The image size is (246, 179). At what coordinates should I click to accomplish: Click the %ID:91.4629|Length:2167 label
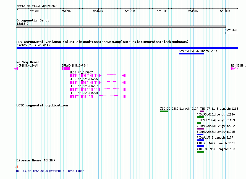[x=216, y=143]
